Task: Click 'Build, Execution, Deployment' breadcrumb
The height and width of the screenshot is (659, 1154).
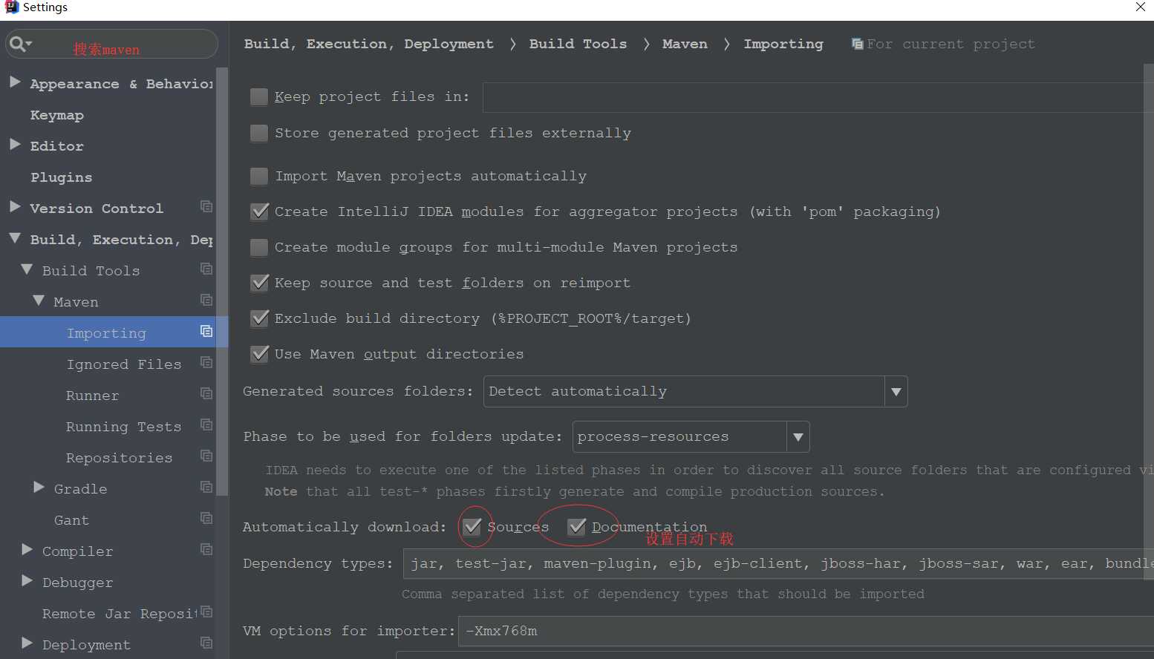Action: coord(368,44)
